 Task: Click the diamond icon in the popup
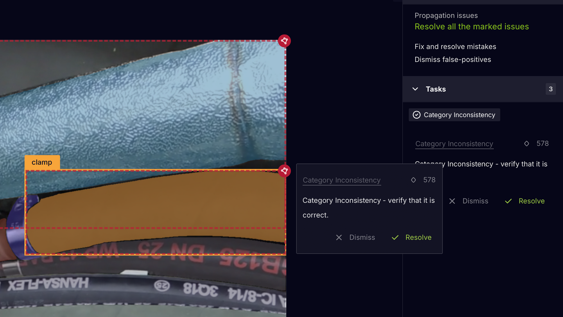pyautogui.click(x=413, y=180)
